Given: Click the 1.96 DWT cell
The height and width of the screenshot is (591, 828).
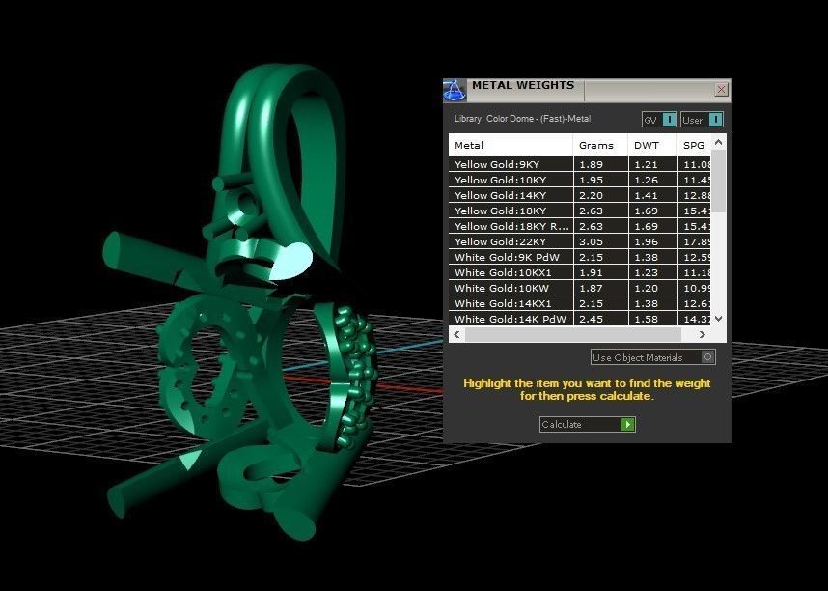Looking at the screenshot, I should coord(652,241).
